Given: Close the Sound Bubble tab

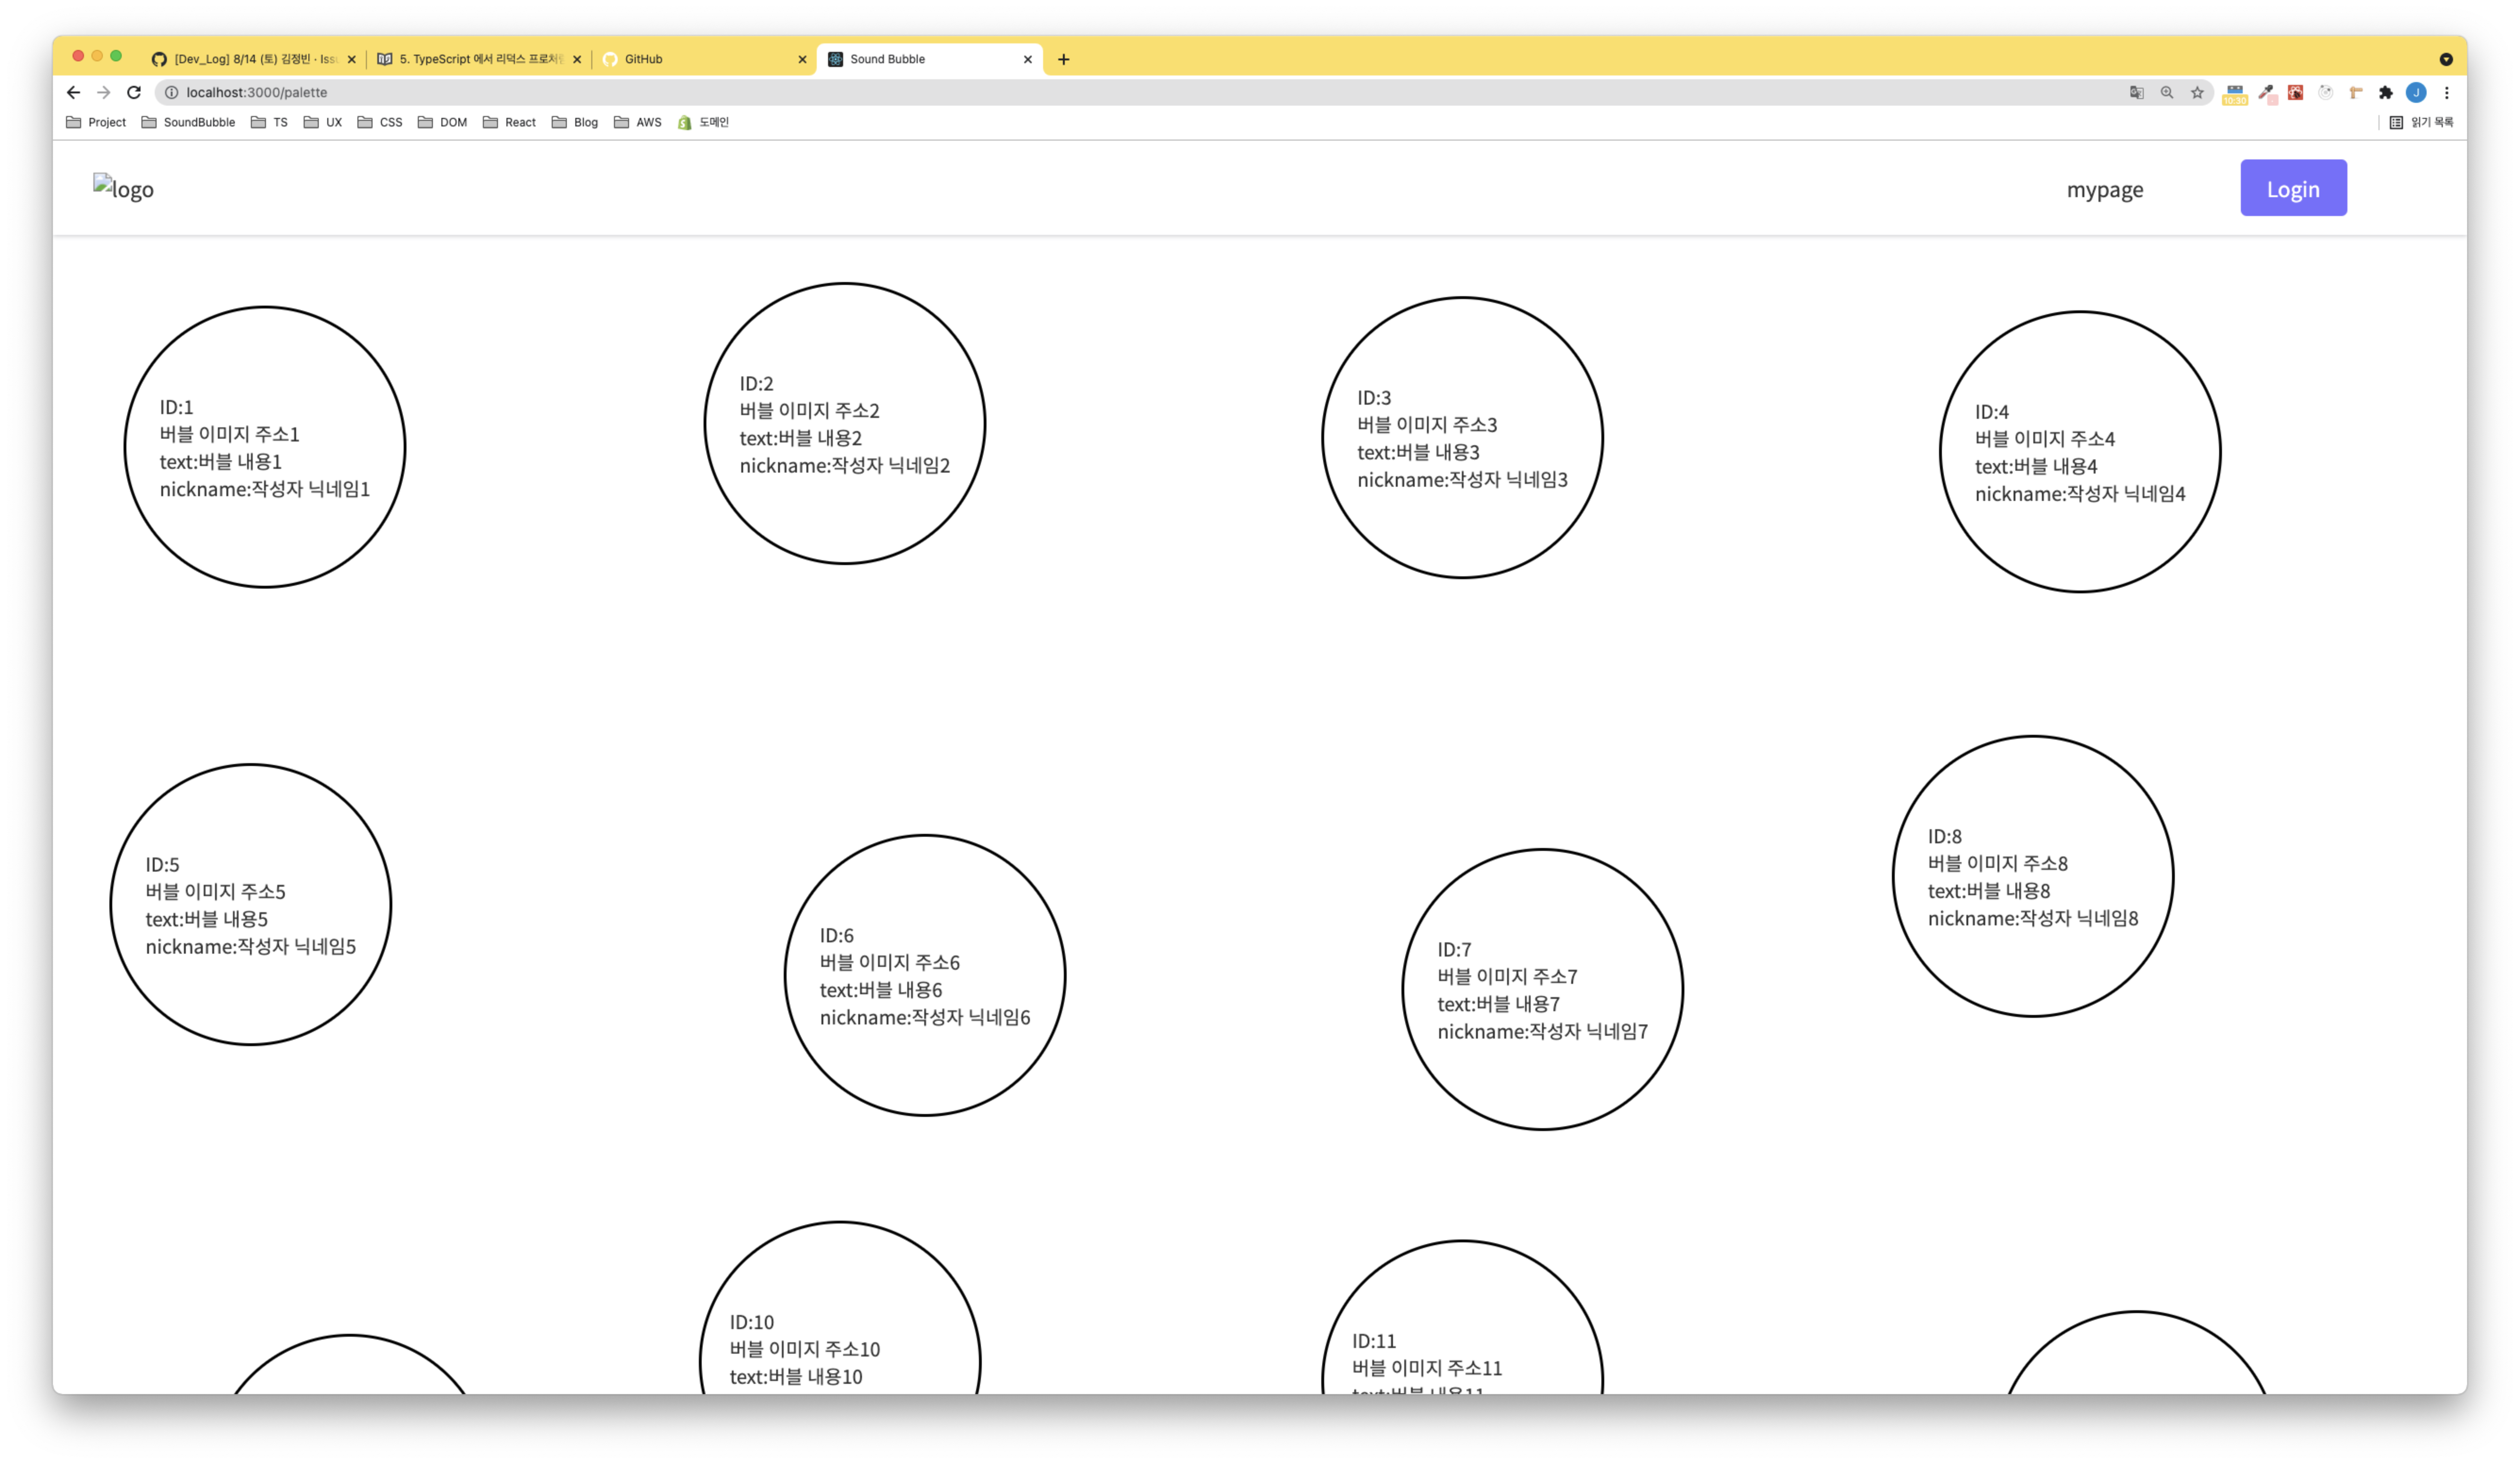Looking at the screenshot, I should [1027, 59].
